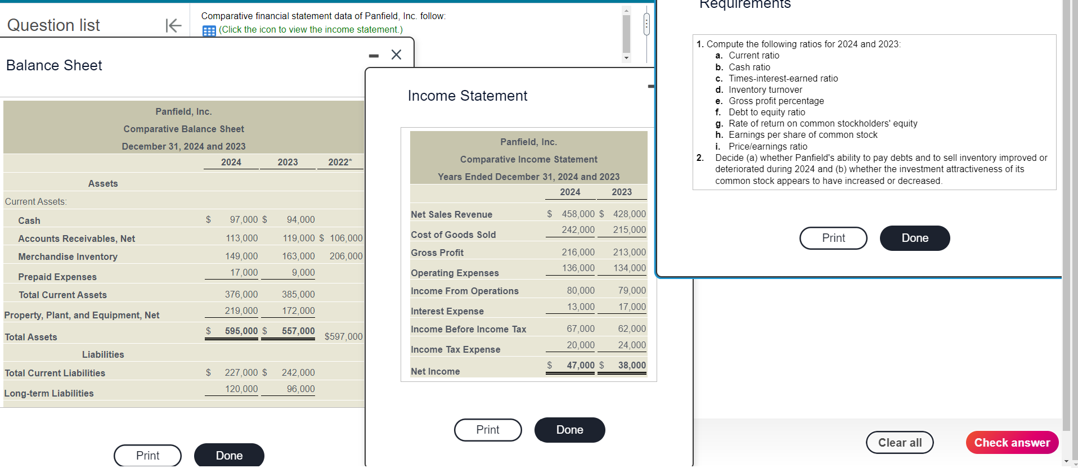Click Income Tax Expense 20,000 value
This screenshot has width=1078, height=468.
coord(581,345)
